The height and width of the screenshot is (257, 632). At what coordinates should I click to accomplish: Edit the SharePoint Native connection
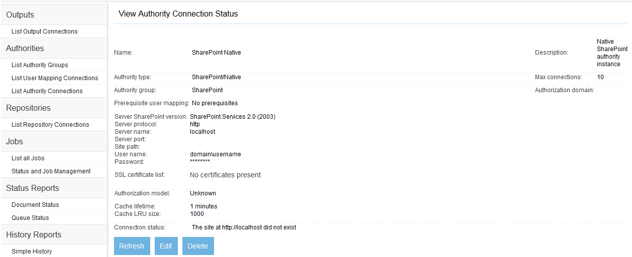click(x=166, y=246)
